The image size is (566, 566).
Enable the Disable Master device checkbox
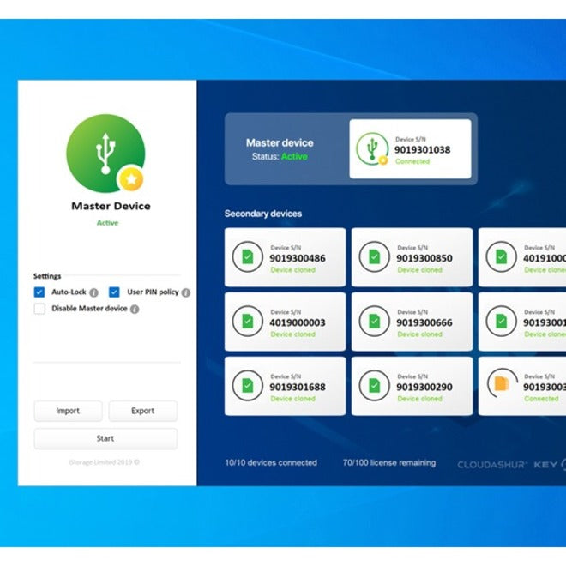click(39, 309)
